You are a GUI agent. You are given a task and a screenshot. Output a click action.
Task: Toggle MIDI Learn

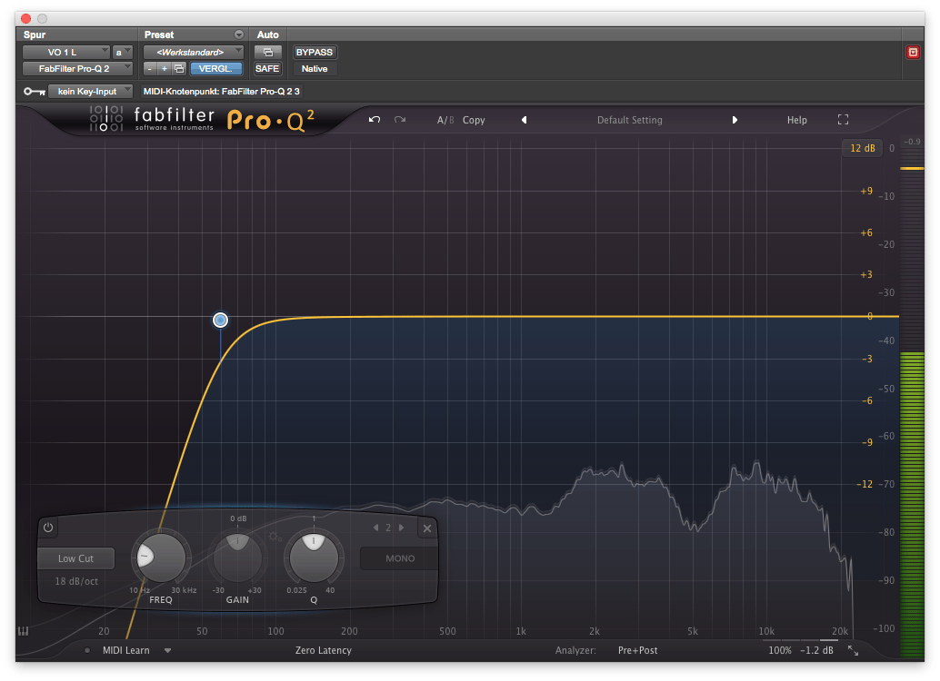point(125,650)
